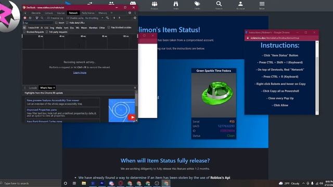Switch to the Performance tab
The height and width of the screenshot is (187, 333).
(88, 13)
